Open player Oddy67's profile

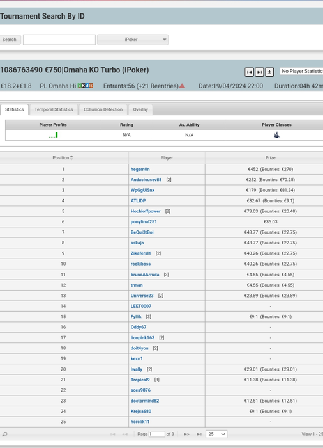[139, 327]
